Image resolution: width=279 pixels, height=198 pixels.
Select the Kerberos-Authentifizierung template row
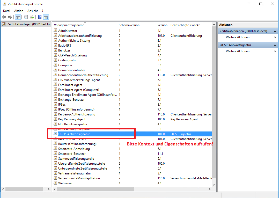coord(77,114)
